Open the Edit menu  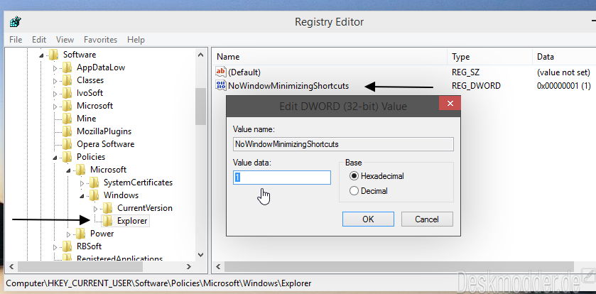(x=39, y=40)
